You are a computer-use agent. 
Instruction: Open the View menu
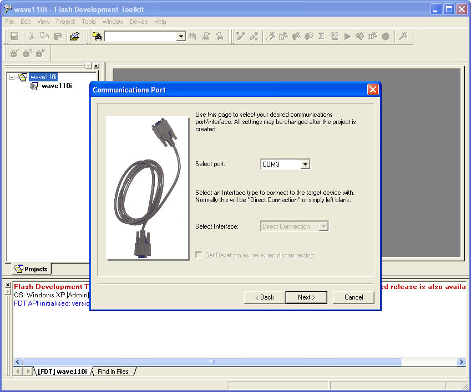point(43,22)
